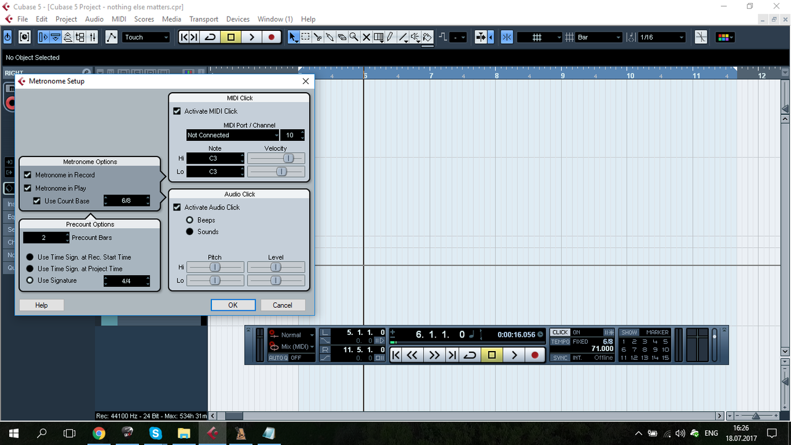The image size is (791, 445).
Task: Open the MIDI menu
Action: 119,19
